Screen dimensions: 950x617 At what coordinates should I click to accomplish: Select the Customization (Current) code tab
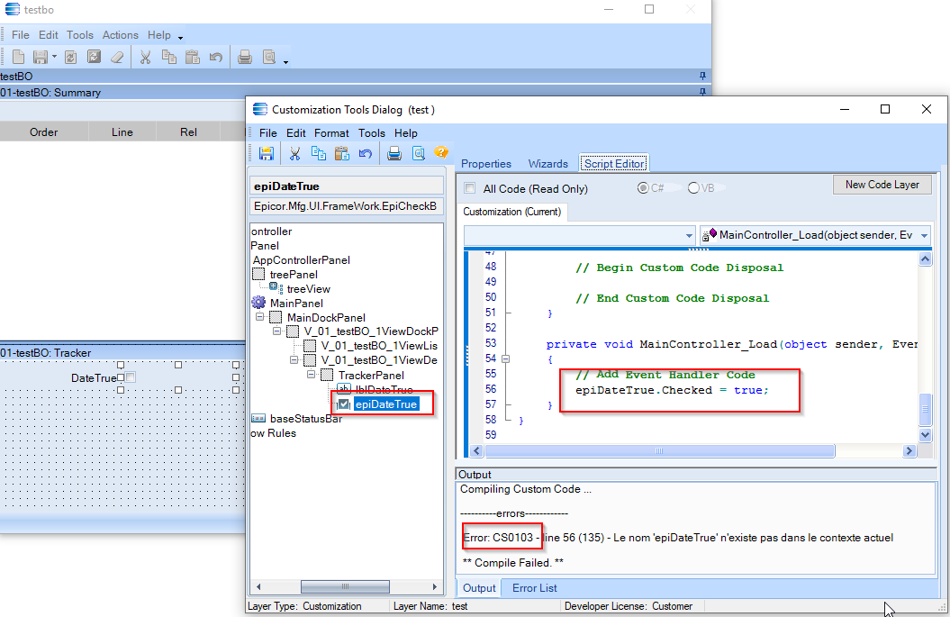point(512,212)
